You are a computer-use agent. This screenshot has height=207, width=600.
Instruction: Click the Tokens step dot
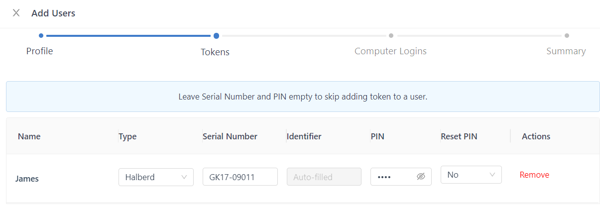click(216, 36)
